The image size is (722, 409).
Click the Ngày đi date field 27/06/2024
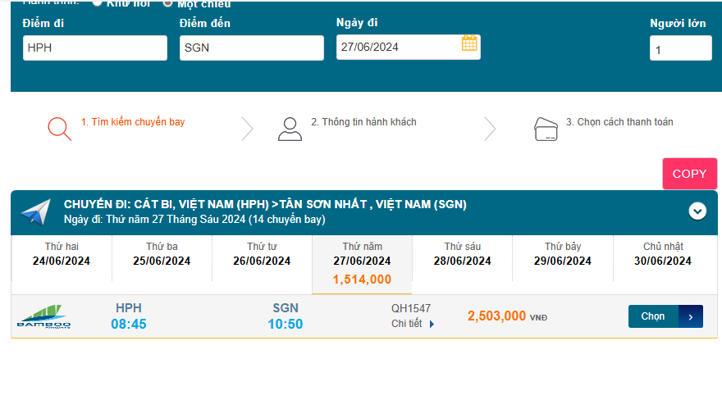[x=398, y=48]
